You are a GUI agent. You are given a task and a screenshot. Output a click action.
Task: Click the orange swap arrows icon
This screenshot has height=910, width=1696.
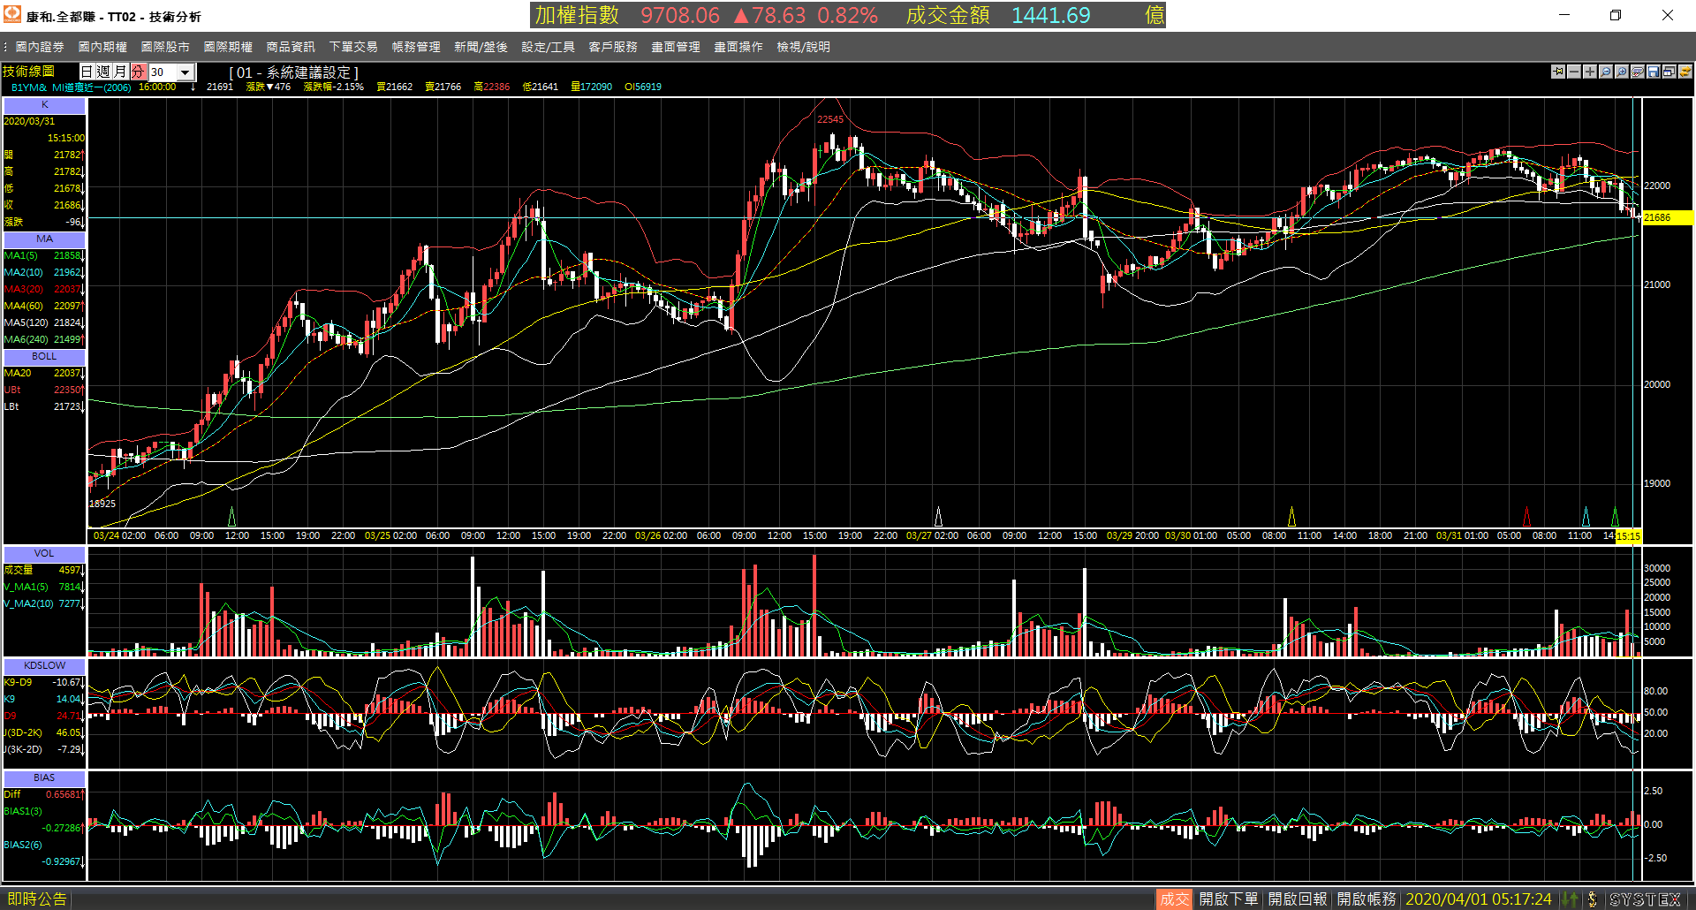[x=1685, y=72]
